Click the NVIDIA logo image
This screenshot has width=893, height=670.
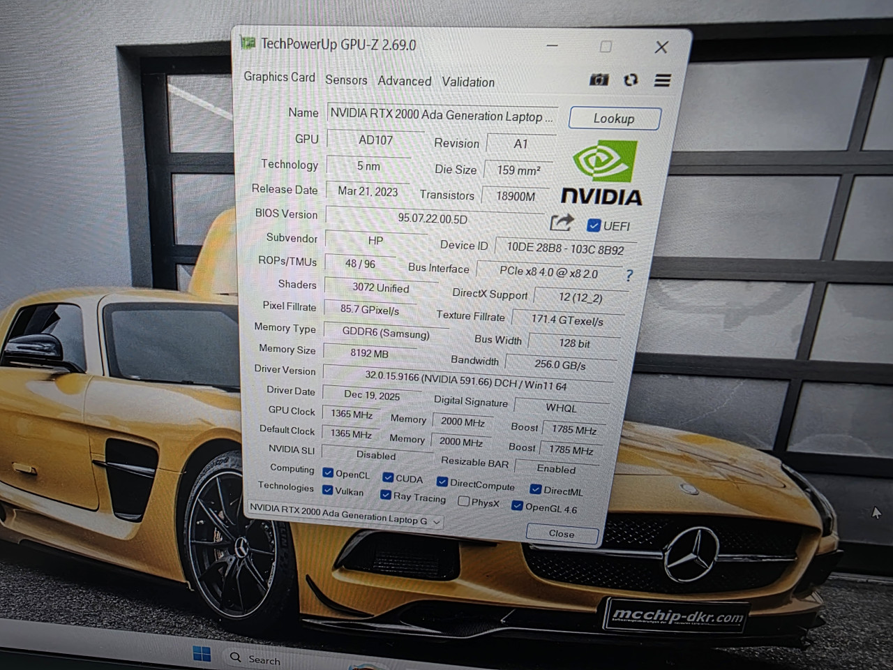pos(602,173)
